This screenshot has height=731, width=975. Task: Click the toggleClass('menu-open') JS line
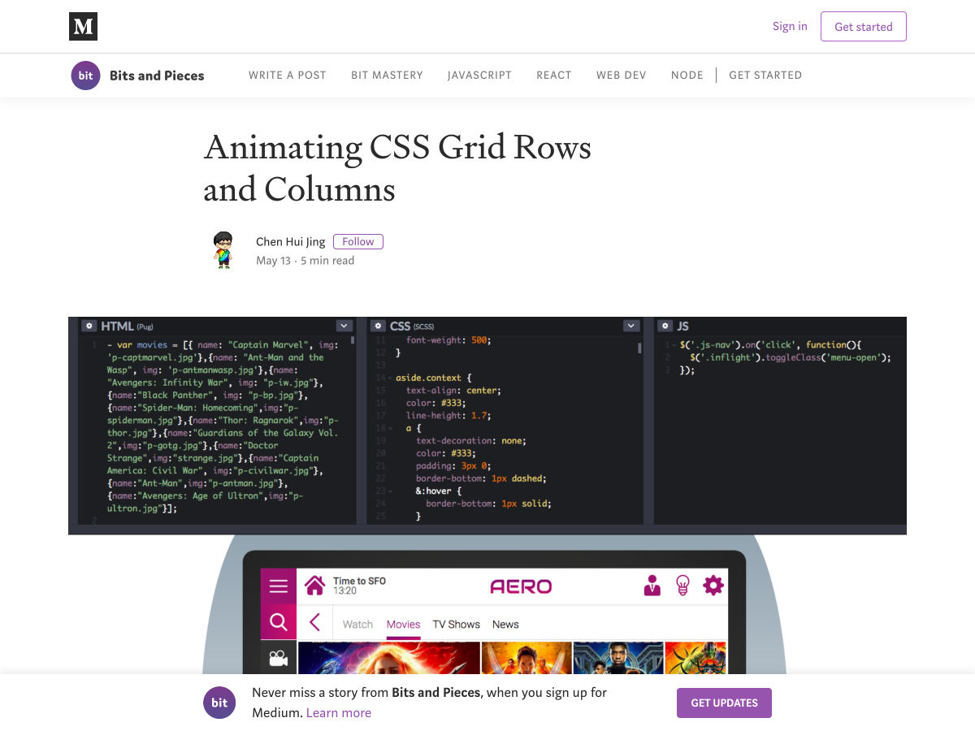coord(791,357)
